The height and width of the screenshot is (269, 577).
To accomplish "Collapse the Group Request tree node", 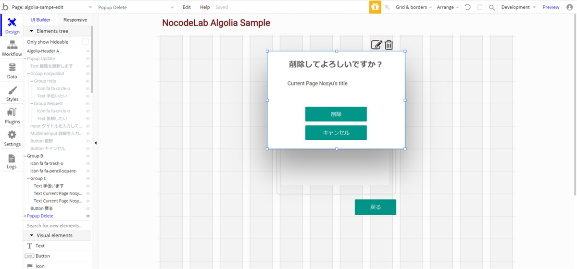I will coord(32,103).
